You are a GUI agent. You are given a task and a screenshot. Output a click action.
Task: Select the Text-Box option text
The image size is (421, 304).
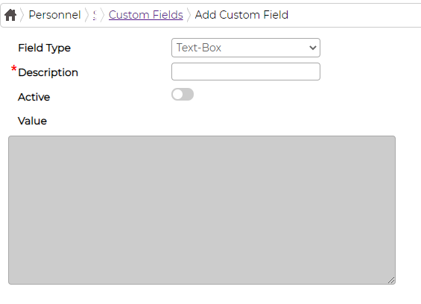coord(199,48)
